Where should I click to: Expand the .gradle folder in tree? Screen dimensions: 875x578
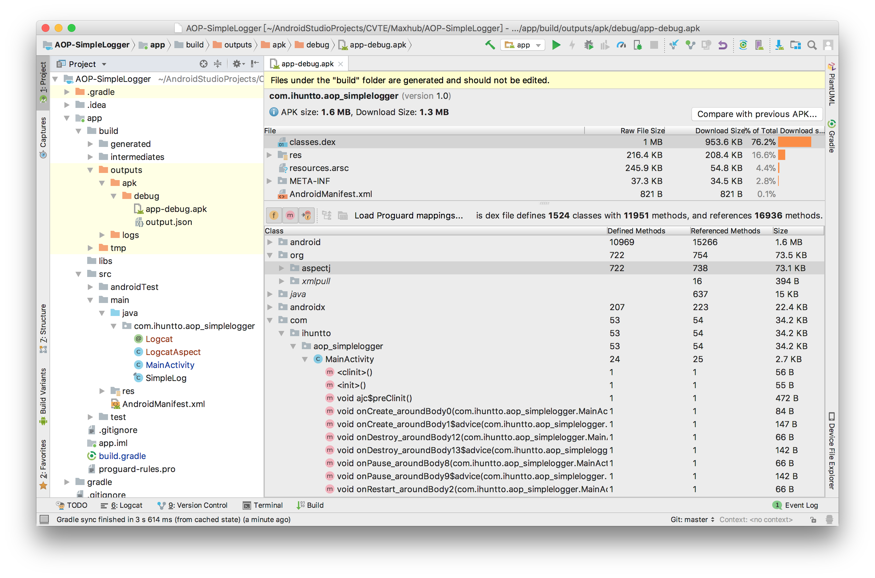pos(67,92)
